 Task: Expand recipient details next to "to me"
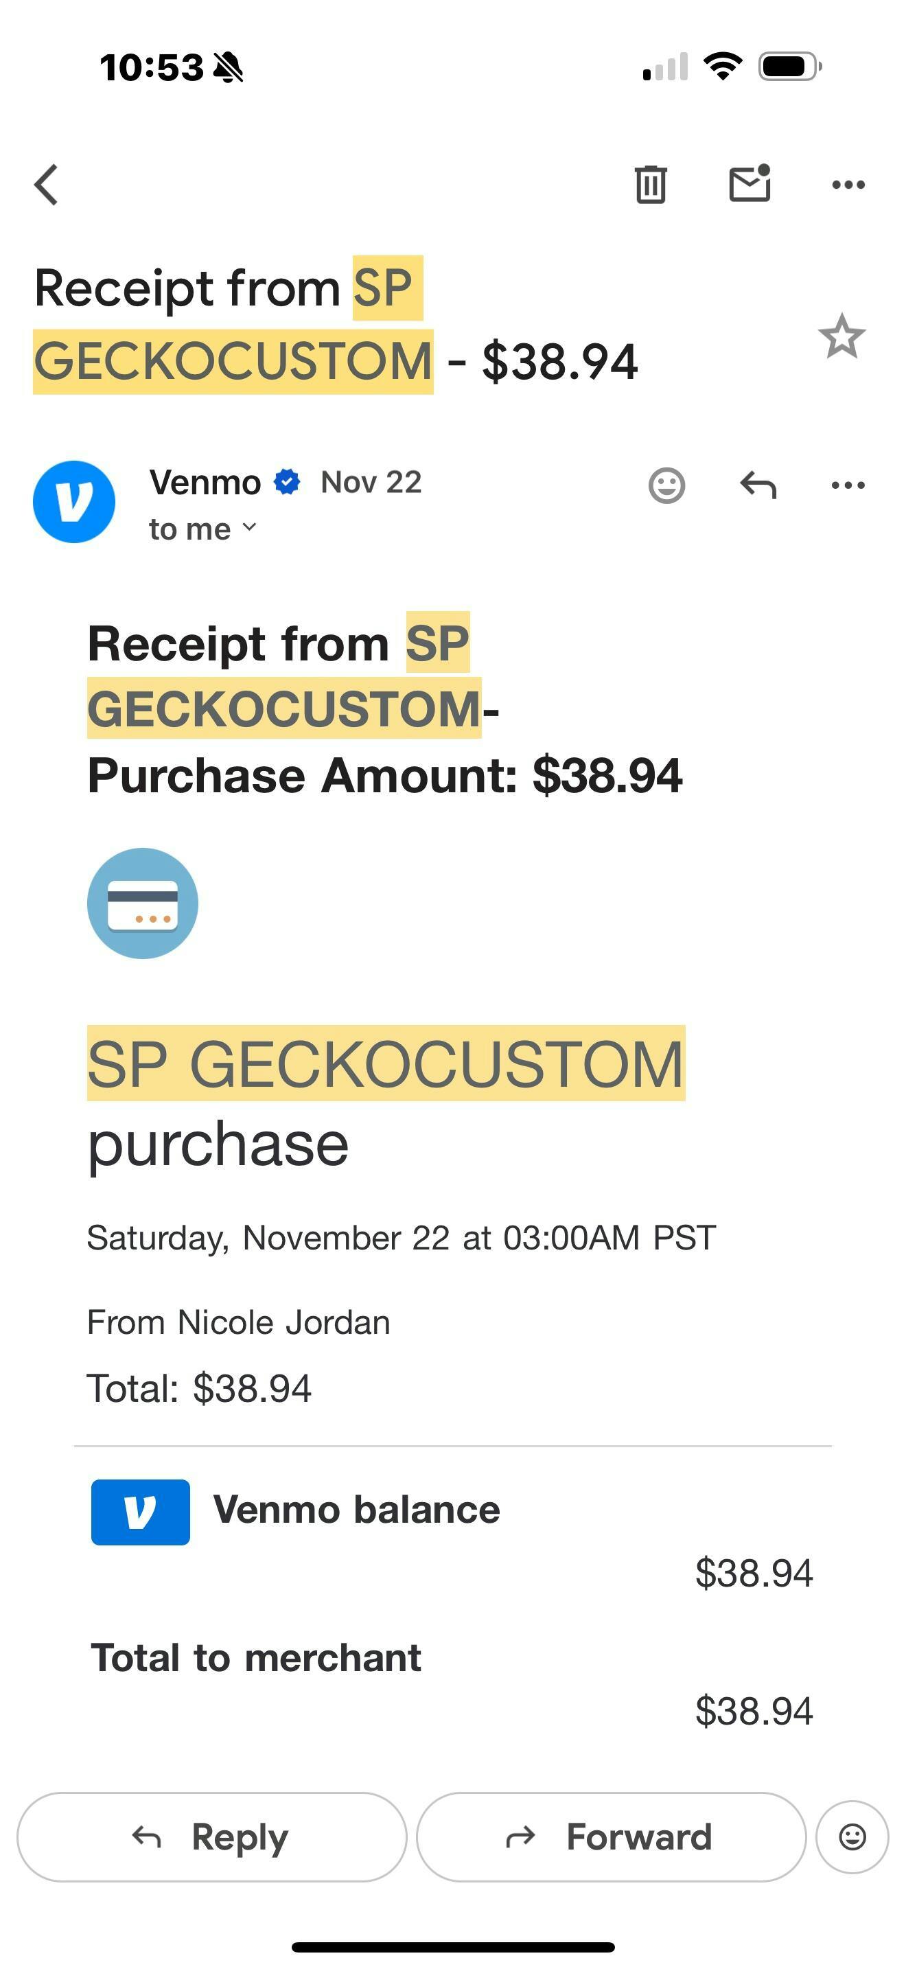249,527
